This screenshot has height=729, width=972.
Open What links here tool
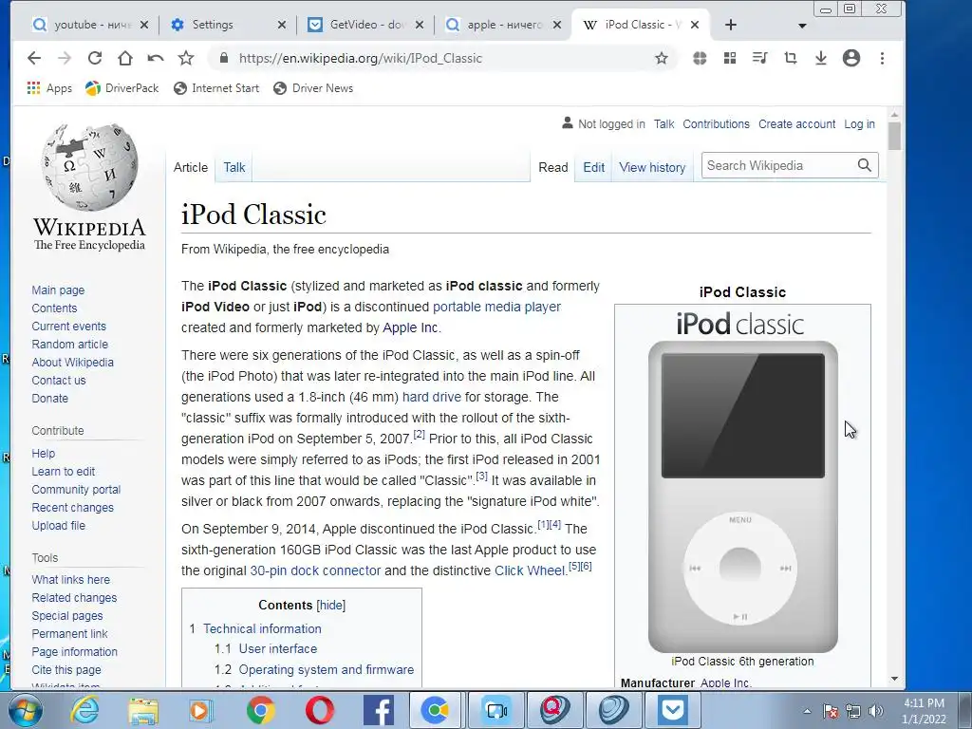tap(70, 580)
